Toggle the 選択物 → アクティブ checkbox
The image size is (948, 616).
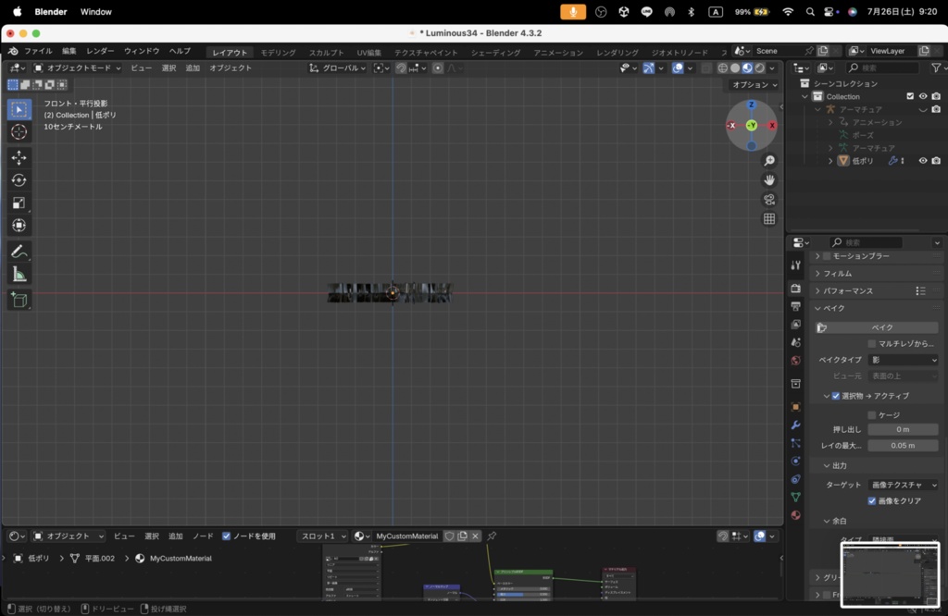(x=836, y=396)
